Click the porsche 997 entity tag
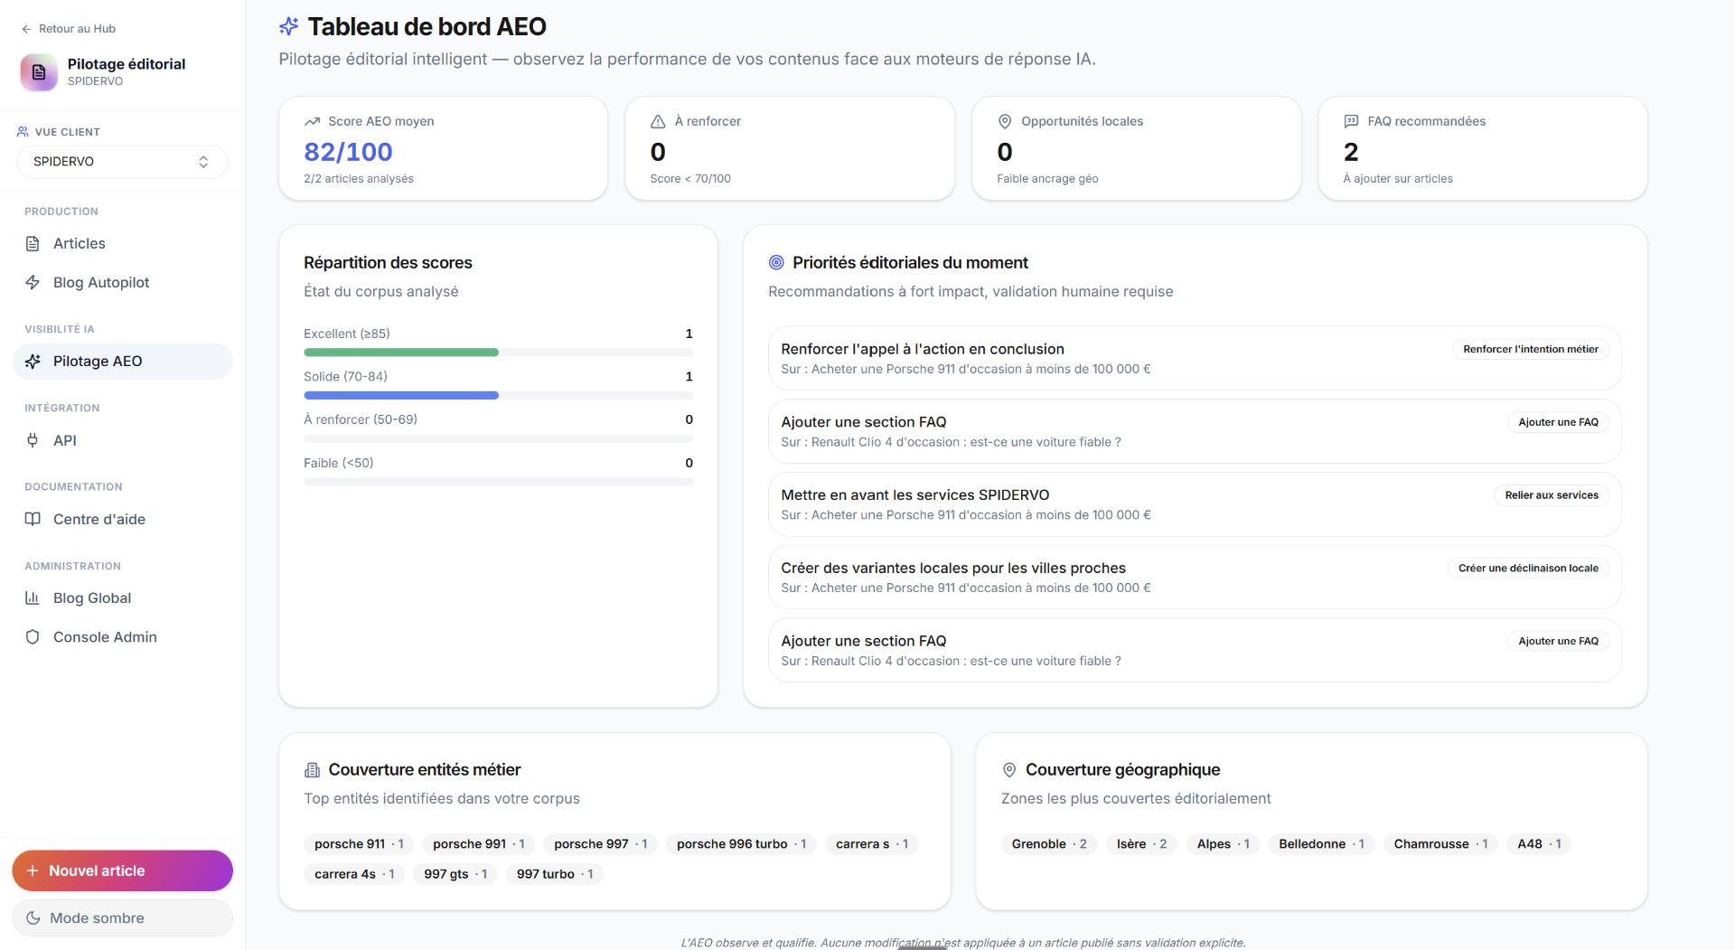This screenshot has height=950, width=1735. (x=600, y=844)
